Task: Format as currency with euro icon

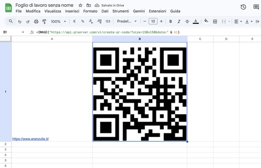Action: pyautogui.click(x=74, y=21)
